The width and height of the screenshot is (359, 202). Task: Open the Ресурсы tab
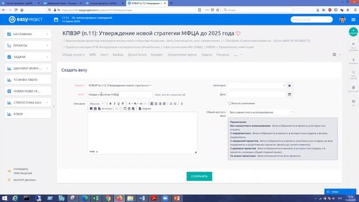pyautogui.click(x=223, y=55)
